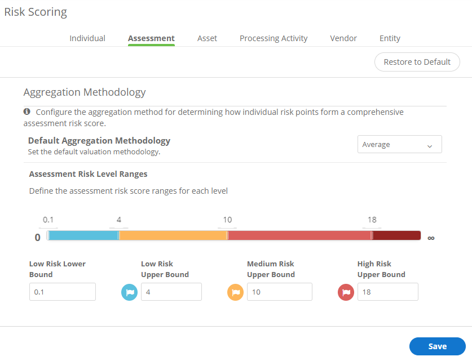The image size is (472, 361).
Task: Switch to the Individual tab
Action: 87,38
